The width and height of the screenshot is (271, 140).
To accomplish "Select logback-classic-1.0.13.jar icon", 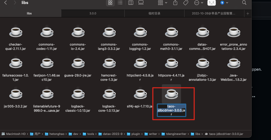I will (x=78, y=94).
